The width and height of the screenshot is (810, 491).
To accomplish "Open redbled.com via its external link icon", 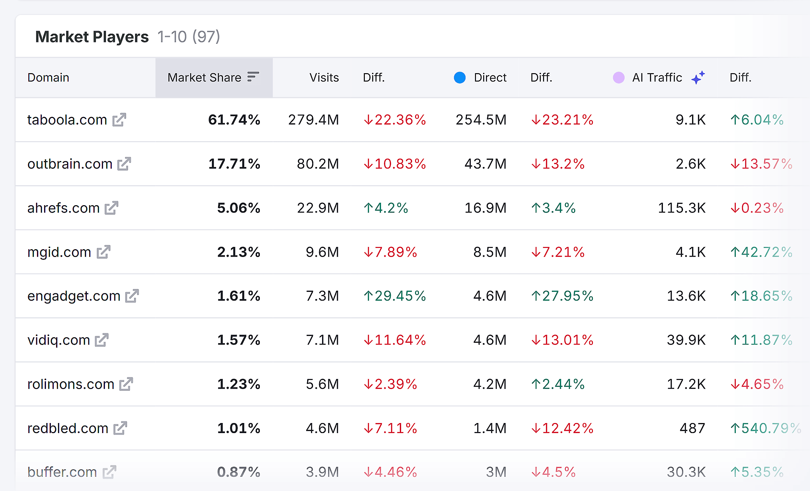I will click(120, 428).
